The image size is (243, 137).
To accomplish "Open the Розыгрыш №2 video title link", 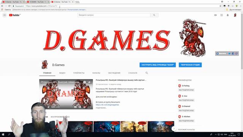I will [121, 80].
